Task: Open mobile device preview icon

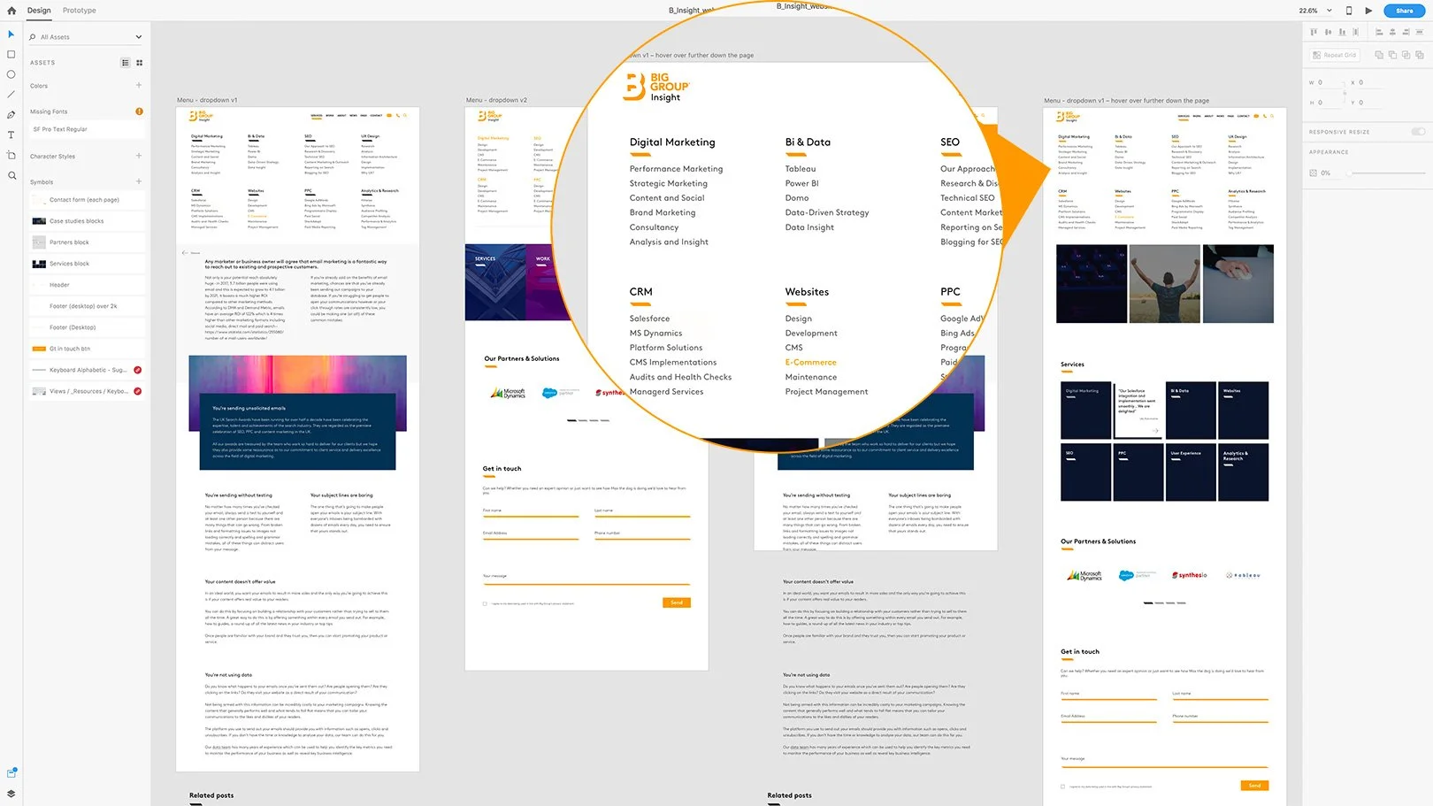Action: (x=1349, y=11)
